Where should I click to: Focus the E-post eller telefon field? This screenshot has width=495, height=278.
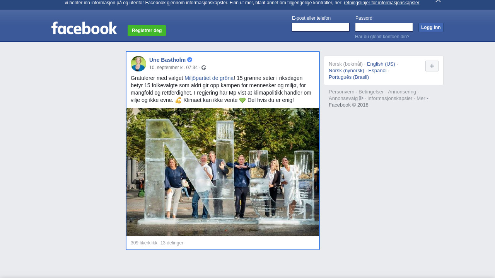pos(320,27)
